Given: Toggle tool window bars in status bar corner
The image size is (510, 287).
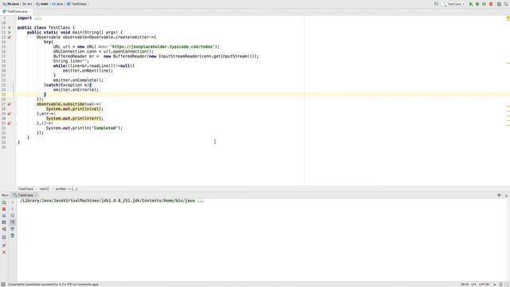Looking at the screenshot, I should click(x=3, y=285).
